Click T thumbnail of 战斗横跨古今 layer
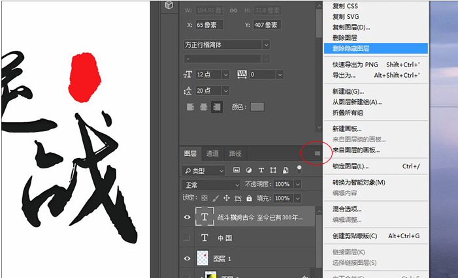This screenshot has height=278, width=458. (x=204, y=217)
